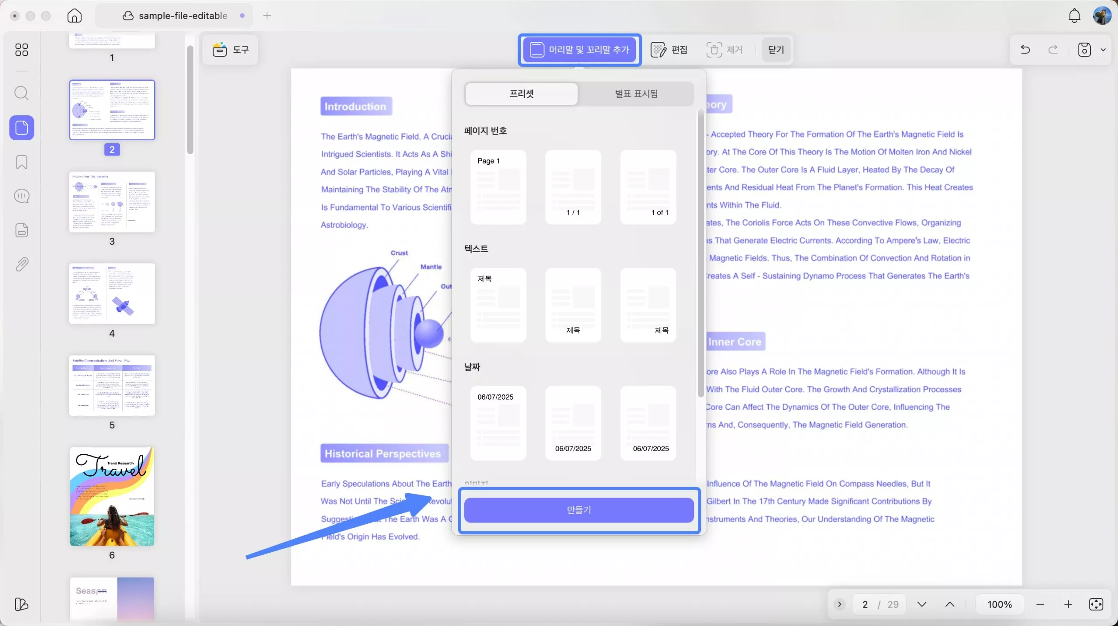Click the current page number field

coord(865,604)
